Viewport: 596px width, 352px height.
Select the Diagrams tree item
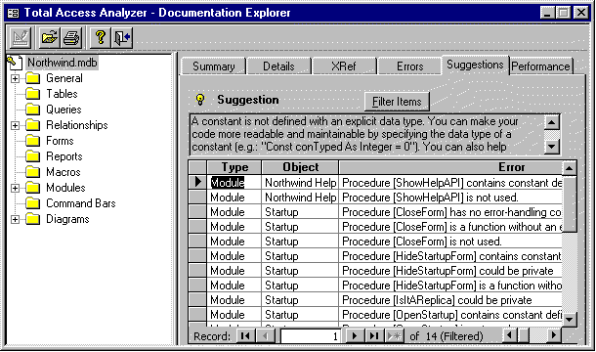[x=67, y=219]
